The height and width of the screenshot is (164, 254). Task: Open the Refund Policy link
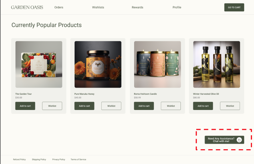point(19,159)
